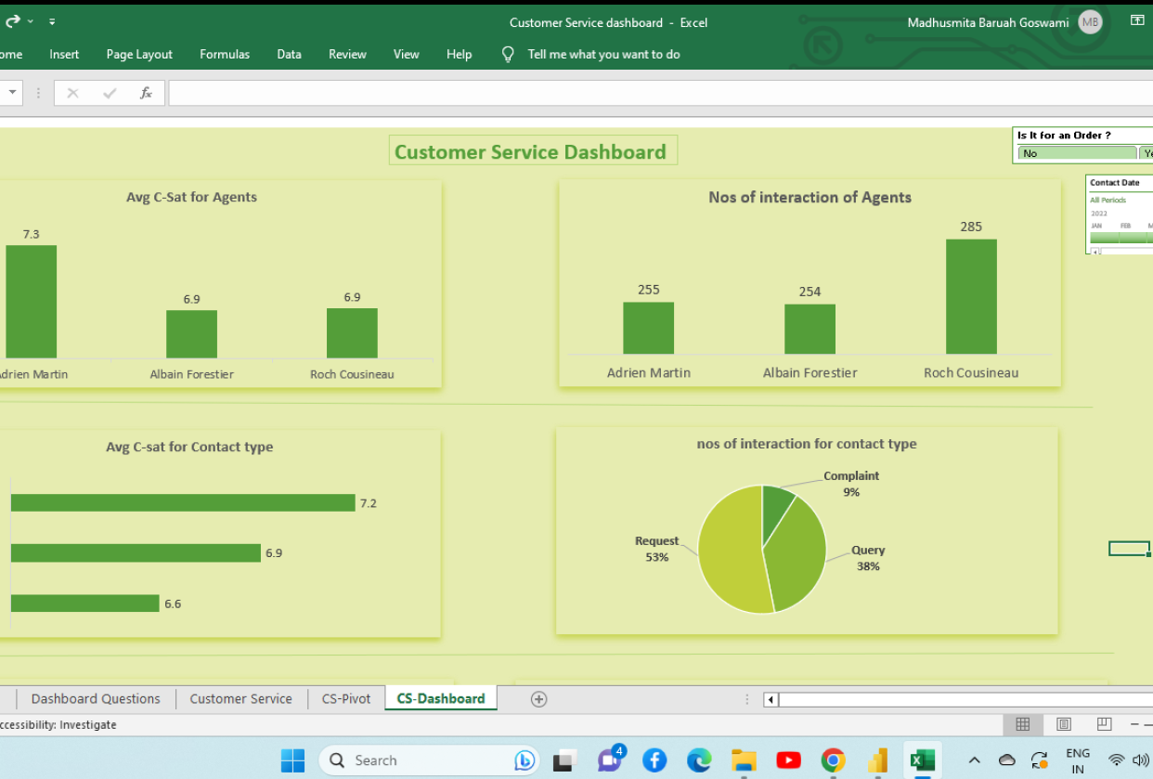Add a new sheet with plus icon
The image size is (1153, 779).
[538, 699]
